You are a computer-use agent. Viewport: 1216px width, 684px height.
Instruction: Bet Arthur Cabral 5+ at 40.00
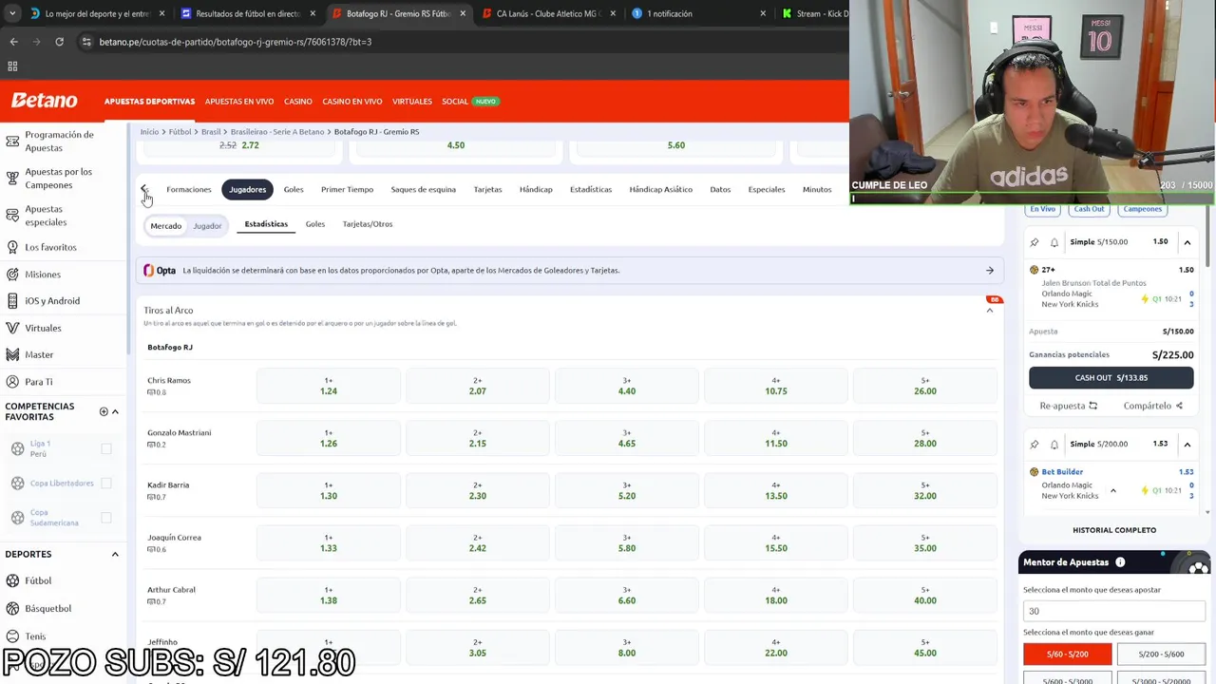[925, 595]
